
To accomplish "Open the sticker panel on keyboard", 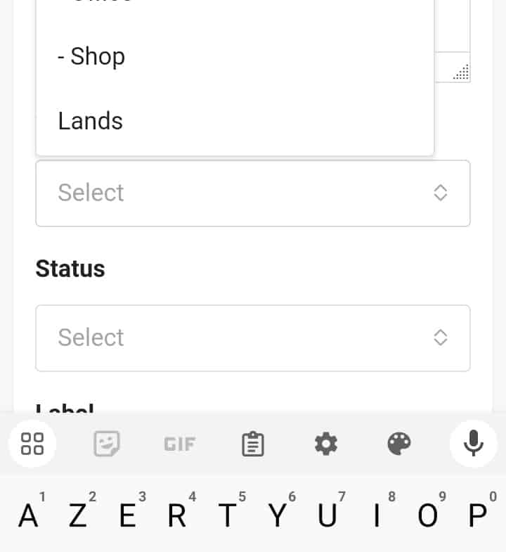I will tap(107, 444).
